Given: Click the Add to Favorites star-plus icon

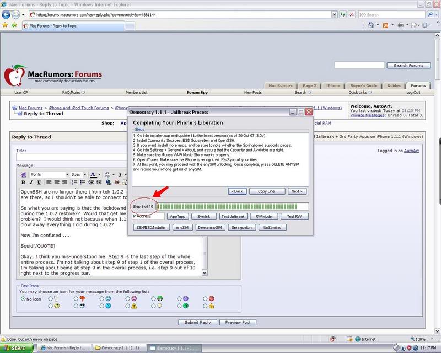Looking at the screenshot, I should tap(14, 25).
